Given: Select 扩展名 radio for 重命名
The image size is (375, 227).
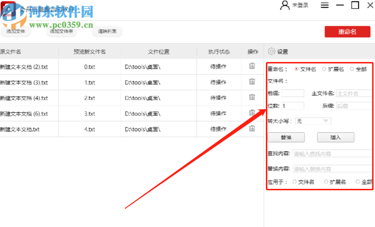Looking at the screenshot, I should click(x=324, y=69).
